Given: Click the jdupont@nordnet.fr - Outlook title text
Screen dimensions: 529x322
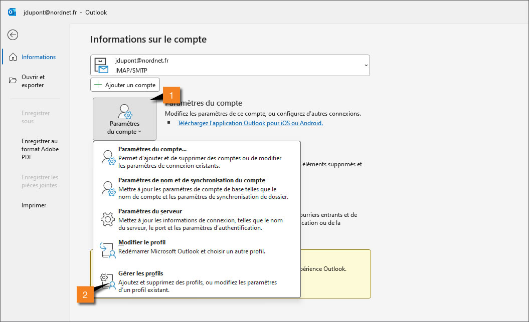Looking at the screenshot, I should (65, 13).
